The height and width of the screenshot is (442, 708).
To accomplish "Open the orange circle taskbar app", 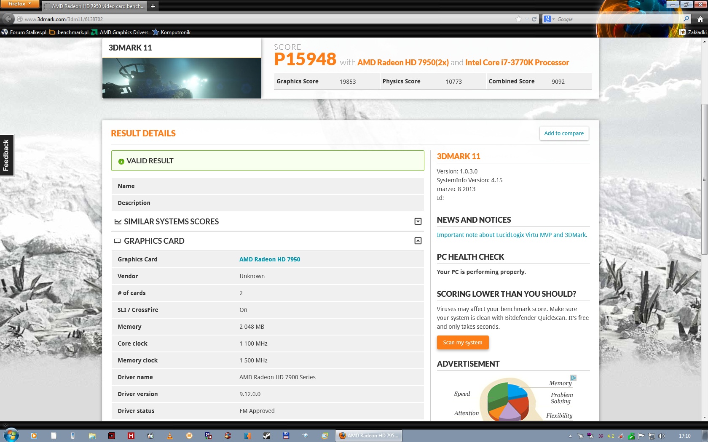I will [189, 436].
